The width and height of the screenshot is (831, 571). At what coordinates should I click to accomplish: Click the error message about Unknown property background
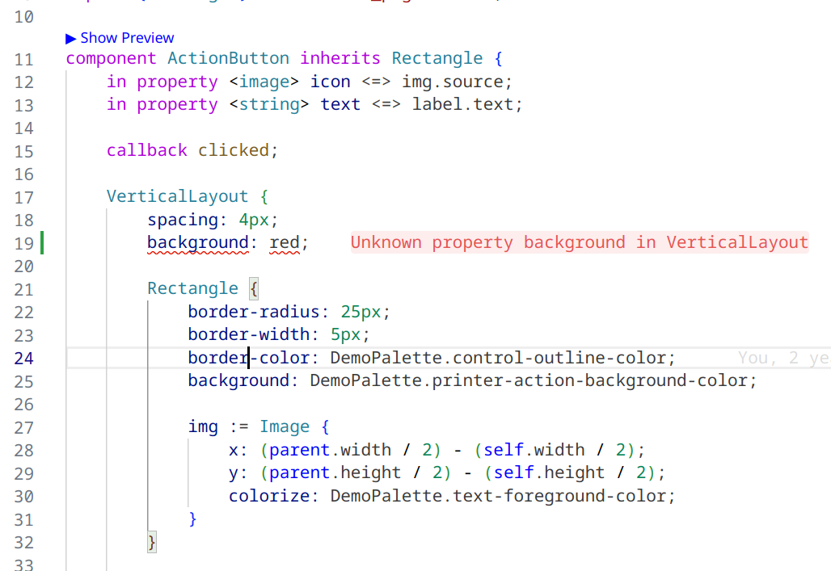tap(578, 241)
